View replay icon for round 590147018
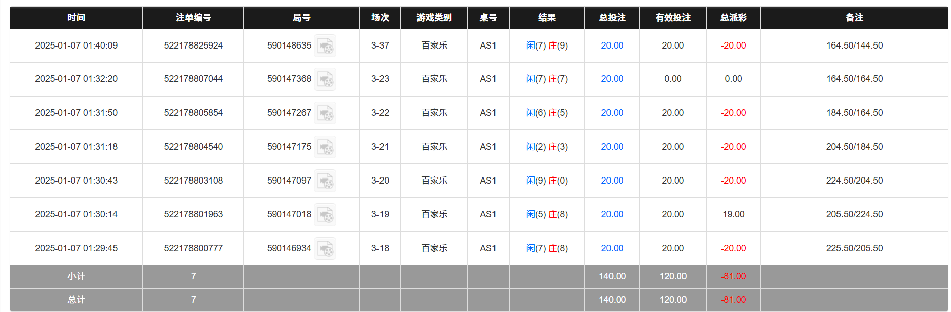951x312 pixels. [325, 215]
